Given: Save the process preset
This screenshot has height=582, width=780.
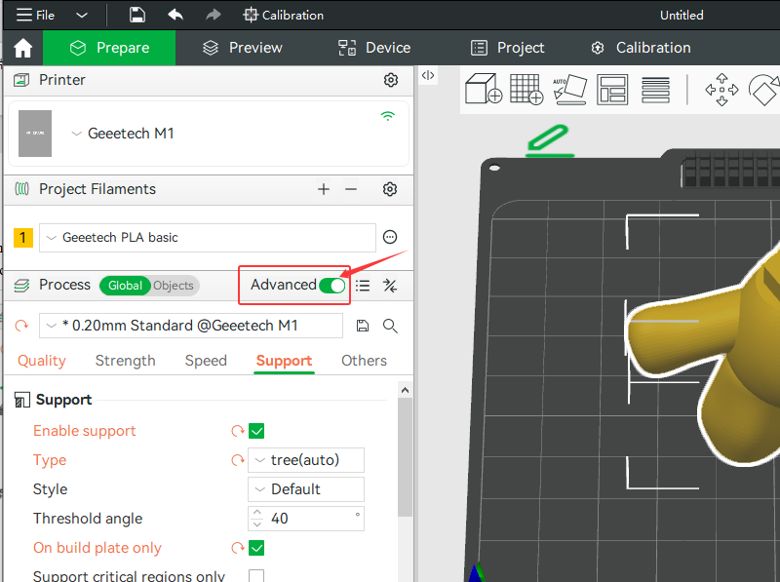Looking at the screenshot, I should (363, 326).
